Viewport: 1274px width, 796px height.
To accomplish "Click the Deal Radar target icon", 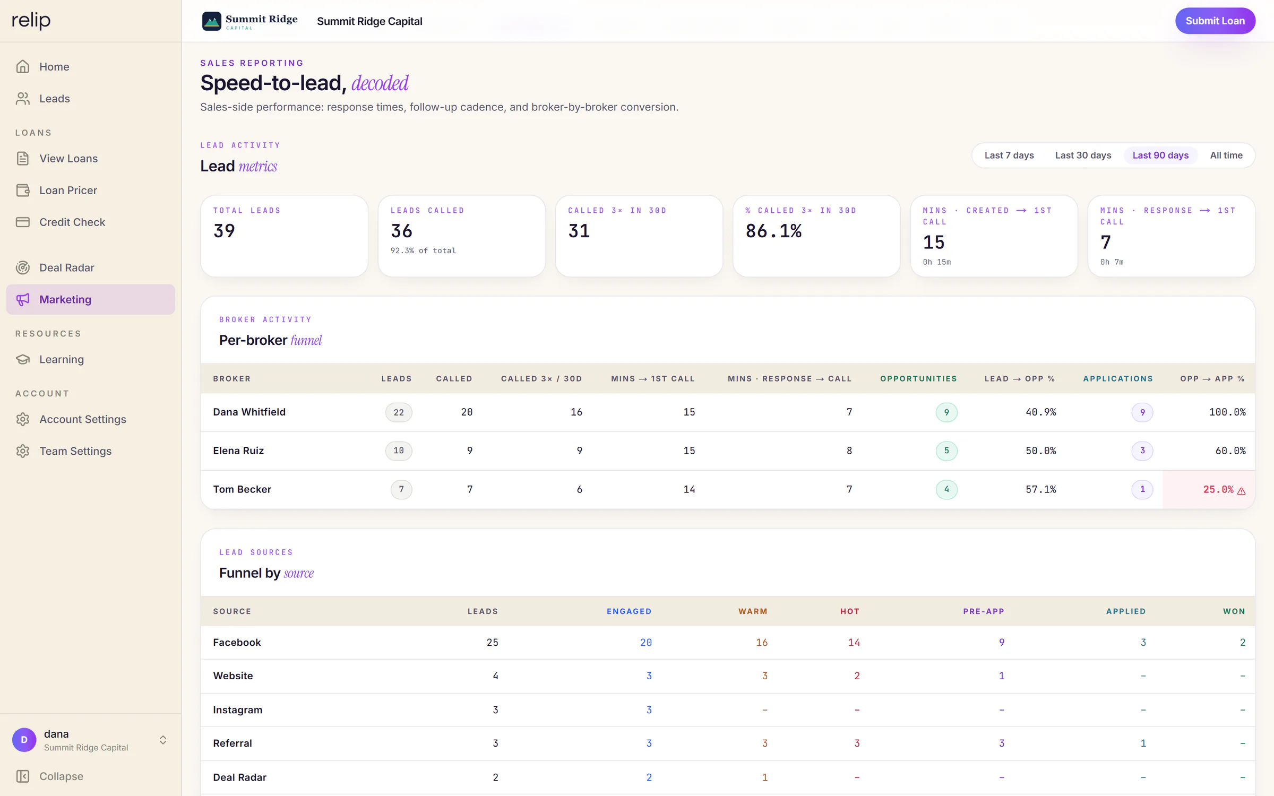I will click(x=23, y=267).
